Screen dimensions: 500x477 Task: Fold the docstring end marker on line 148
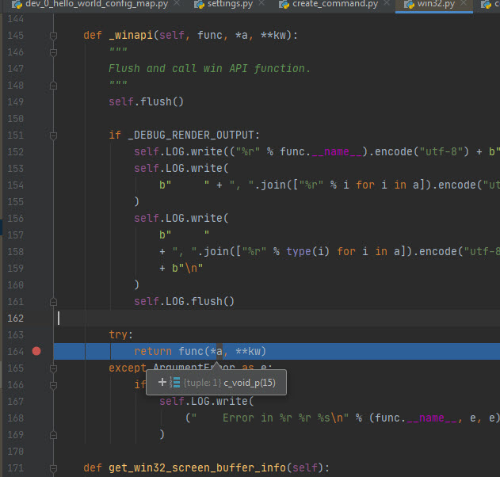[x=54, y=86]
